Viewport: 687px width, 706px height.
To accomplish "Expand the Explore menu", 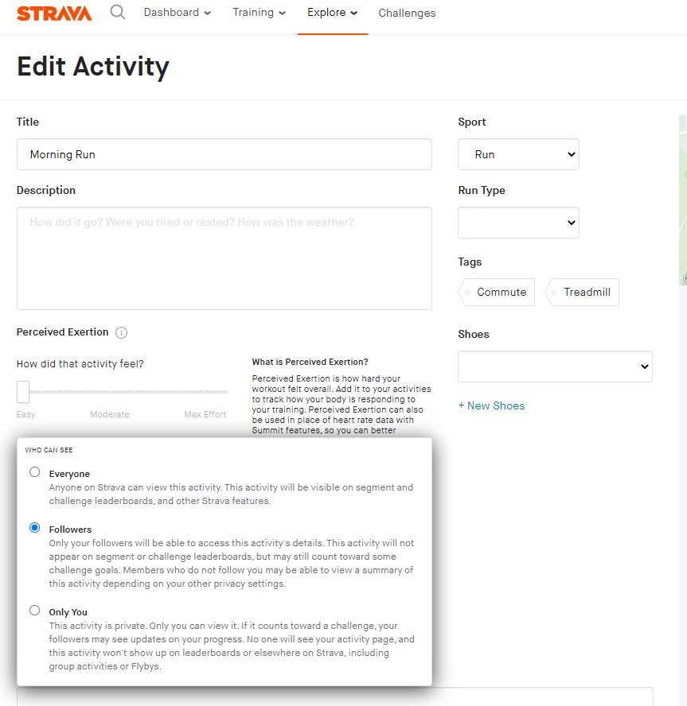I will coord(332,13).
